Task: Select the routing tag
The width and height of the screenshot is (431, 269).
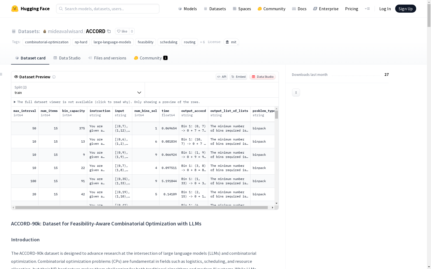Action: click(190, 42)
